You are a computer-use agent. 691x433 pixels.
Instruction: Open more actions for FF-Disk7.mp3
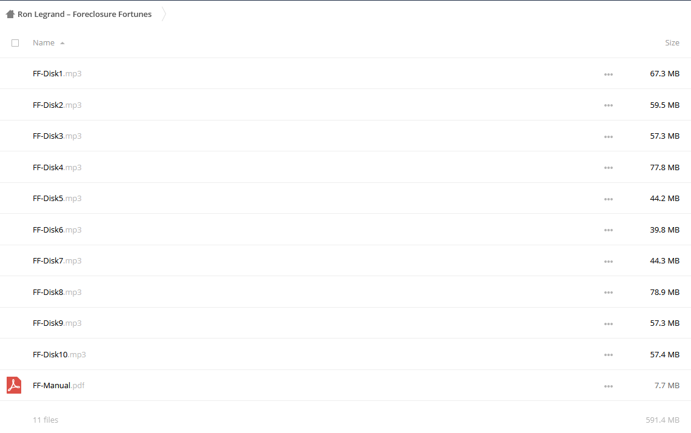[609, 262]
